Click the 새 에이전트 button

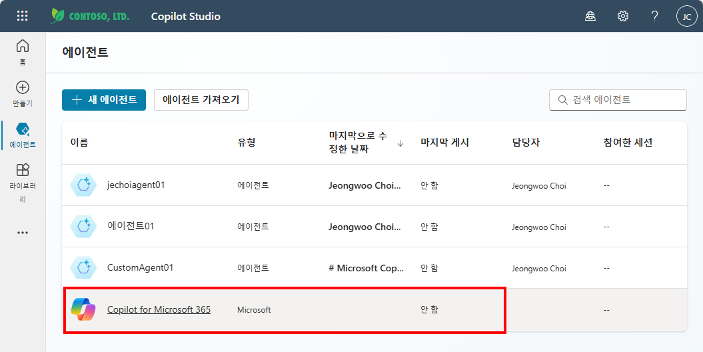coord(104,99)
